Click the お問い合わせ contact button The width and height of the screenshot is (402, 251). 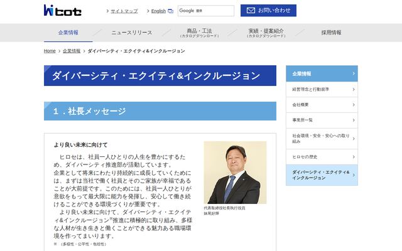coord(268,11)
